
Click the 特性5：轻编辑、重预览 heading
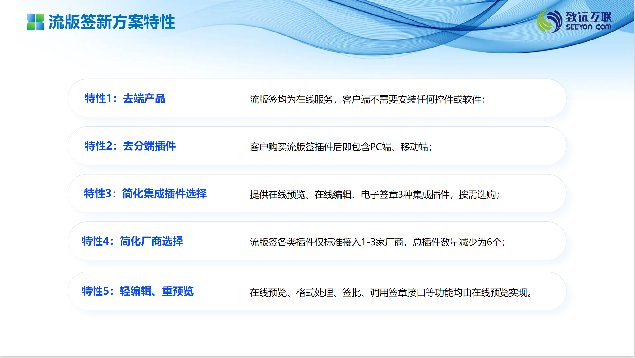(138, 291)
